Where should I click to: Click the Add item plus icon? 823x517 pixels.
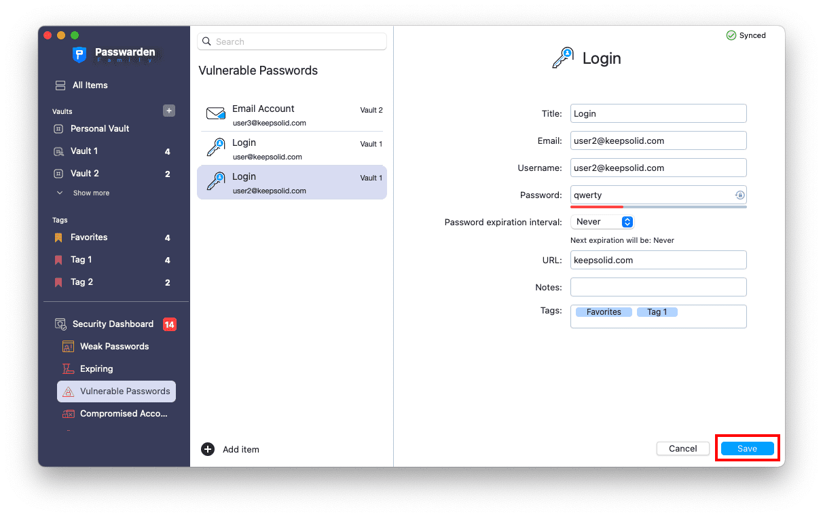(x=207, y=449)
